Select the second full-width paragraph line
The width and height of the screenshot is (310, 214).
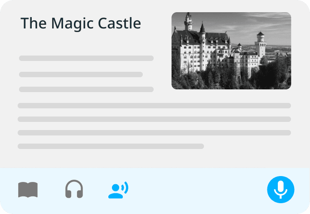(x=154, y=119)
